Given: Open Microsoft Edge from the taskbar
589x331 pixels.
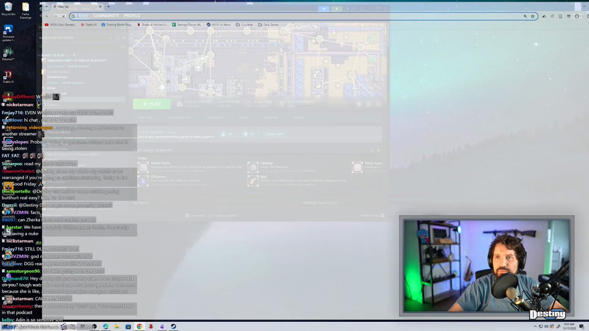Looking at the screenshot, I should (106, 326).
